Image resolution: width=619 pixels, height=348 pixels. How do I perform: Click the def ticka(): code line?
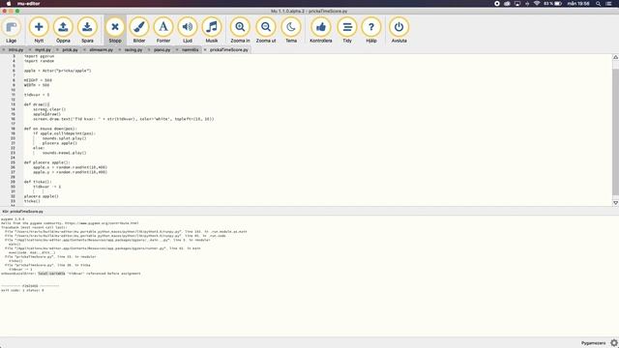[x=38, y=182]
